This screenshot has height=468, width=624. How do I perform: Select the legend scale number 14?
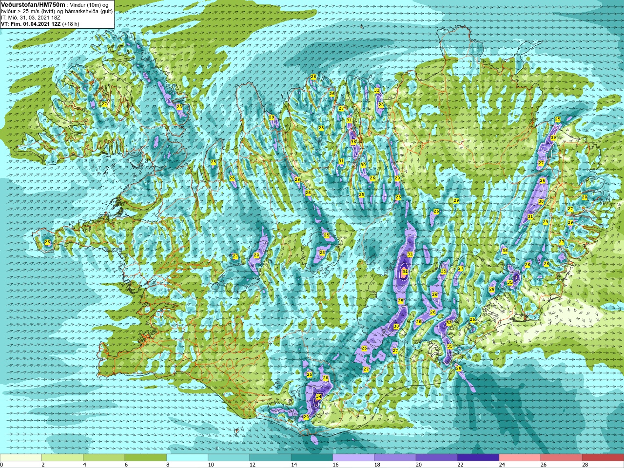pos(294,465)
